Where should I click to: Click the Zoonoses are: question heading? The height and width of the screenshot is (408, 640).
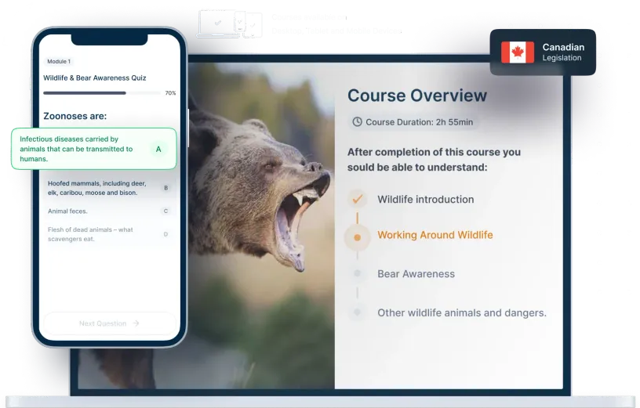coord(75,116)
